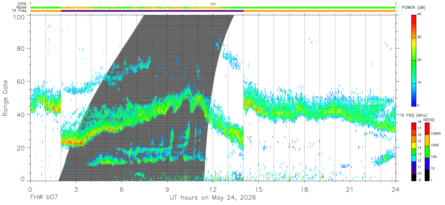
Task: Click the 24 tick on UT hours axis
Action: point(396,189)
